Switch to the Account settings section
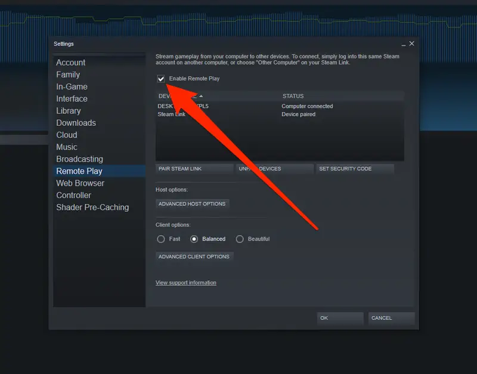 coord(70,62)
